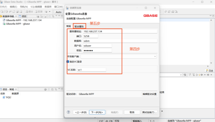Screen dimensions: 215x122
Task: Select the SQL item in project list
Action: click(7, 97)
